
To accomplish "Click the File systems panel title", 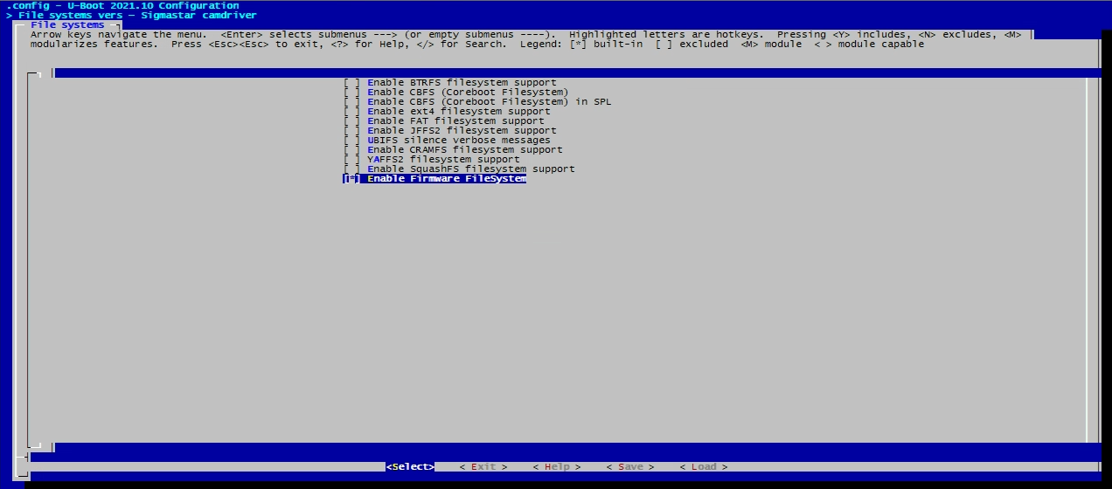I will coord(67,25).
